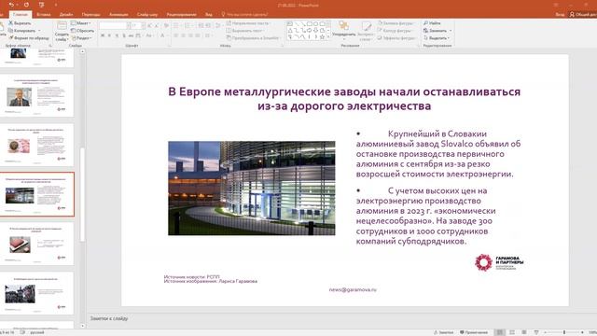Toggle italic text formatting
The image size is (597, 336).
tap(110, 35)
